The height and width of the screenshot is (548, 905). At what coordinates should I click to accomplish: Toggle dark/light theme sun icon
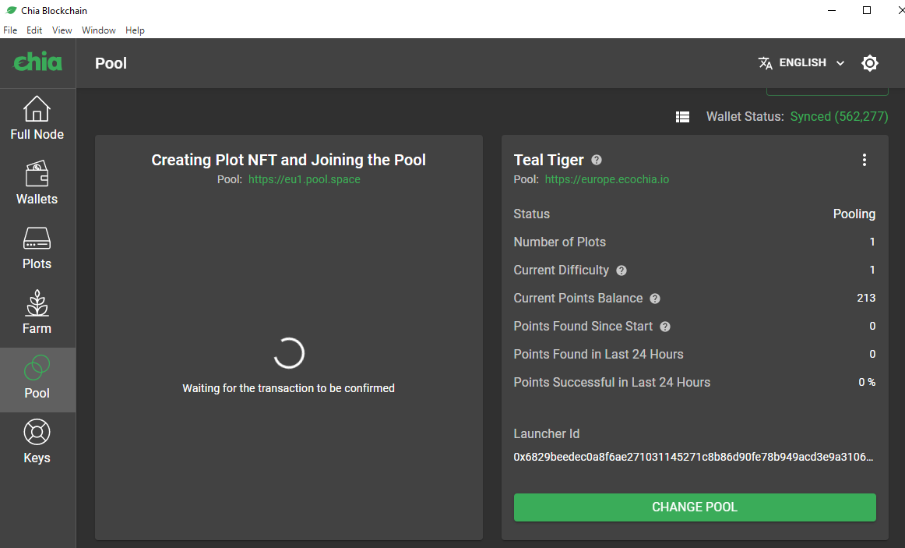coord(870,63)
